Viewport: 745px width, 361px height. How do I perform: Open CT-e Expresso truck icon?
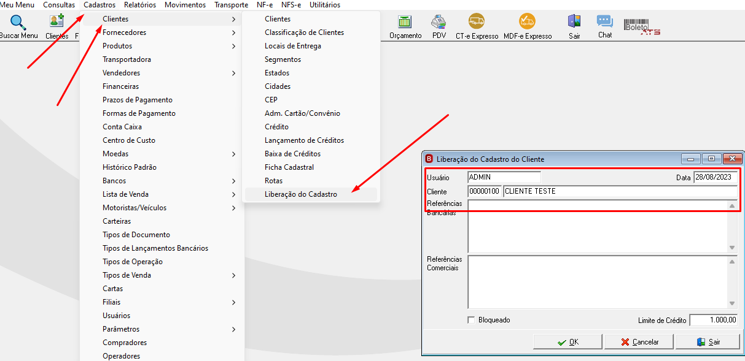pyautogui.click(x=477, y=22)
